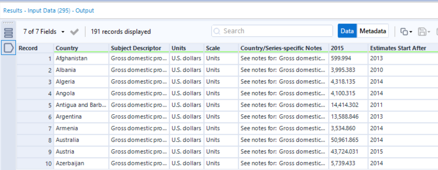Select the 2015 column header
The image size is (438, 170).
(337, 48)
